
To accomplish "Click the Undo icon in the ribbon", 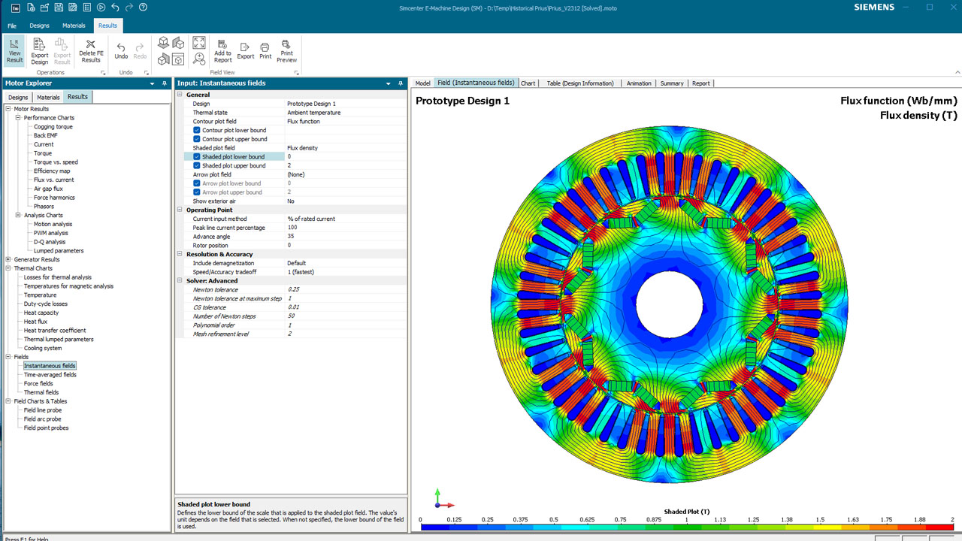I will pos(121,50).
